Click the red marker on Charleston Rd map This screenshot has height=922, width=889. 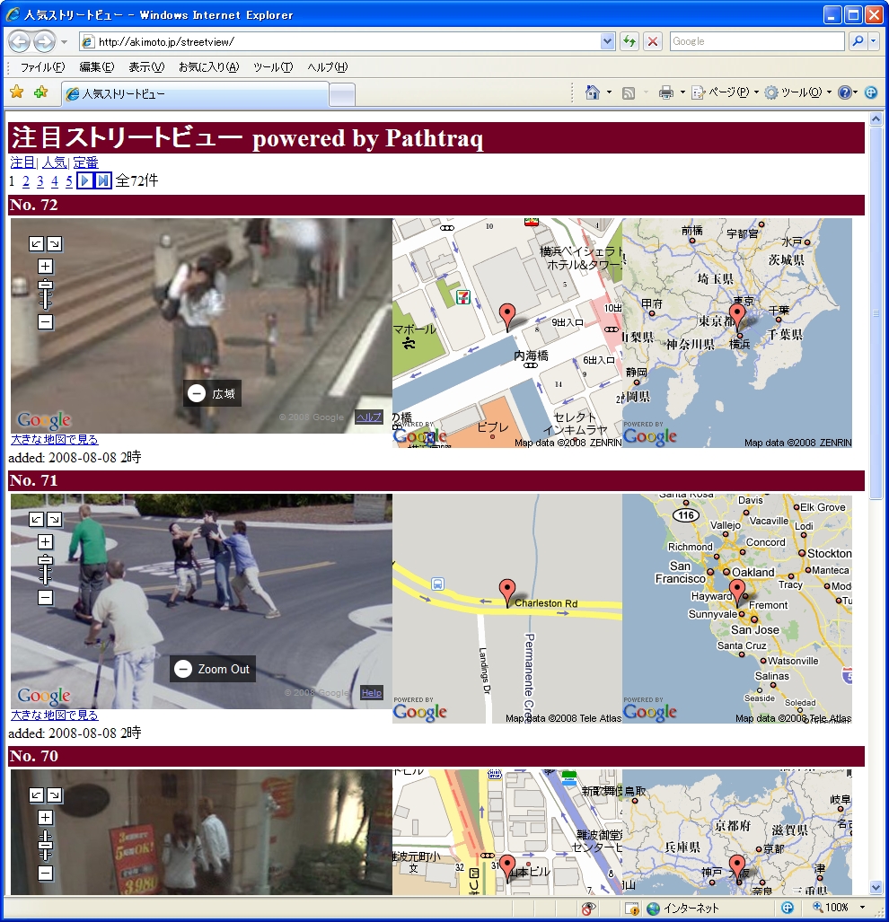coord(506,593)
